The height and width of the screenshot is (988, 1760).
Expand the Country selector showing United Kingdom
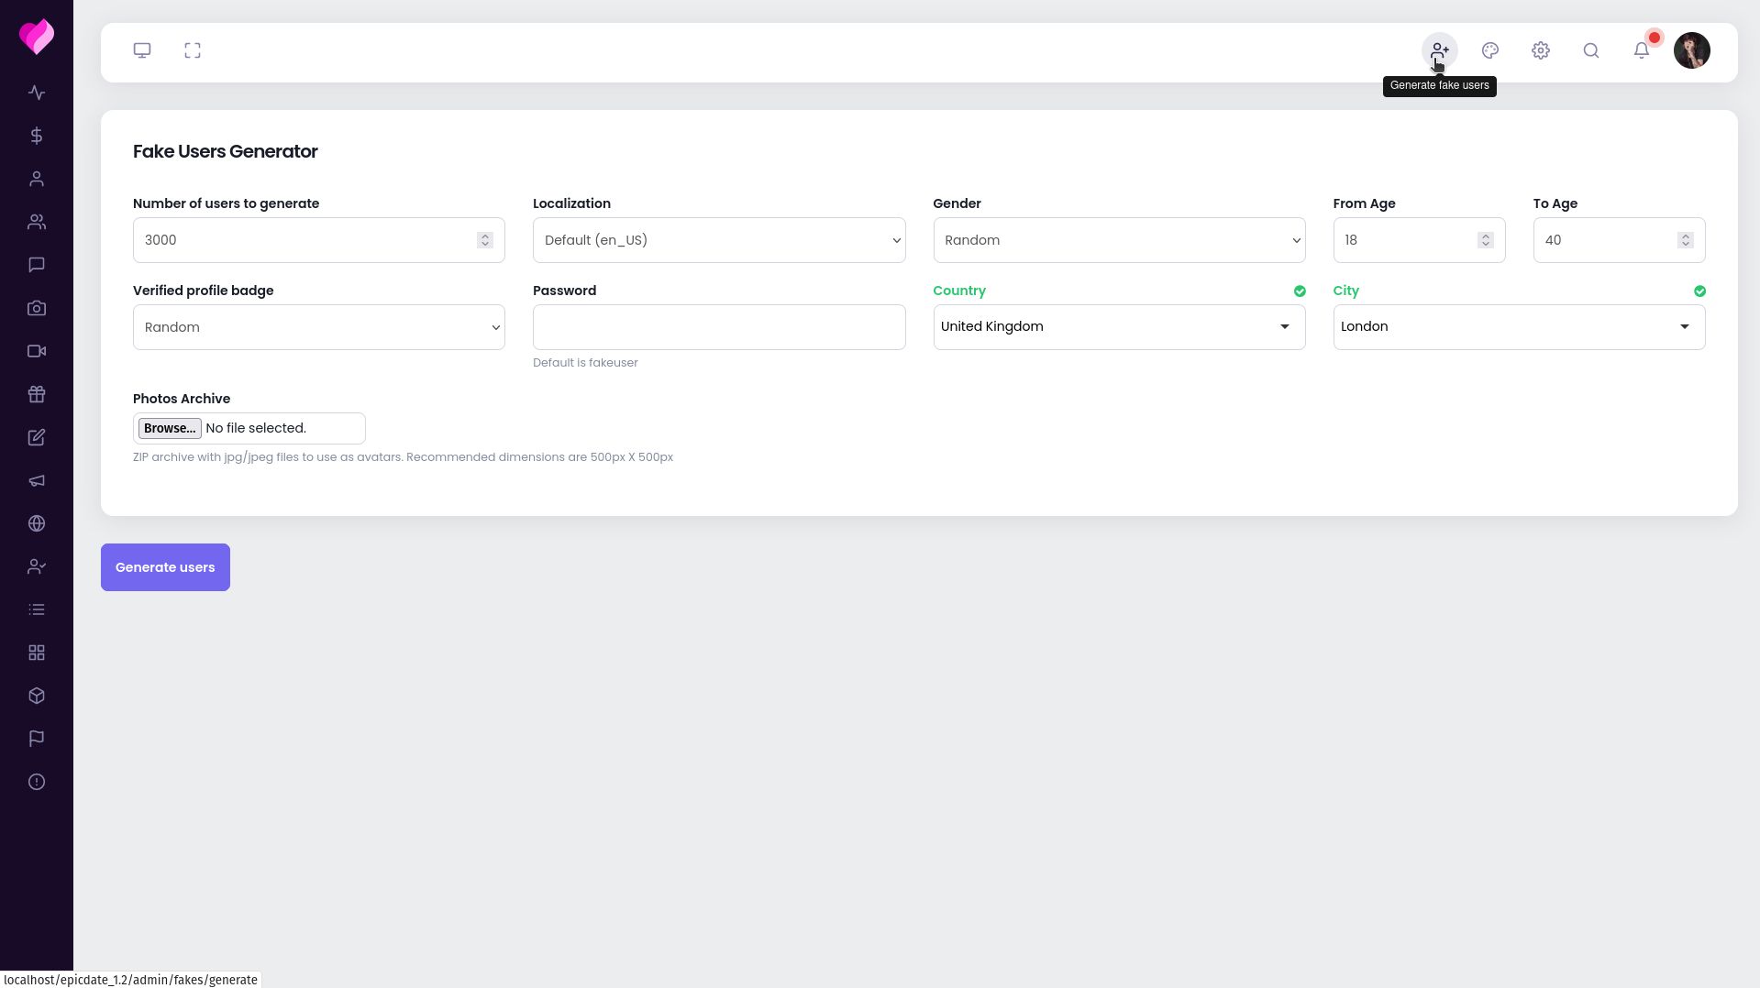tap(1119, 327)
